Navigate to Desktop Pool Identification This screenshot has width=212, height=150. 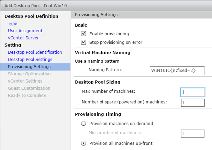coord(35,52)
